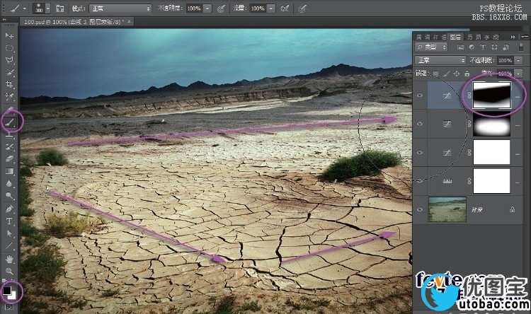Screen dimensions: 531x314
Task: Toggle lock image pixels
Action: tap(447, 73)
